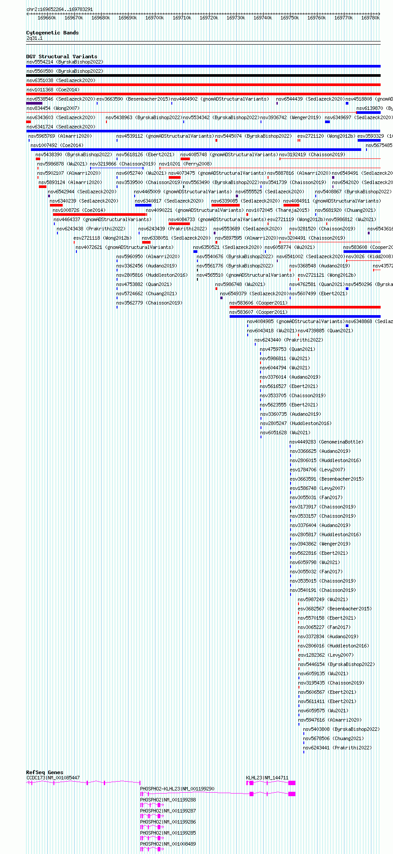Open variant nsv6351038 (Sedlazeck2020) label

(61, 80)
